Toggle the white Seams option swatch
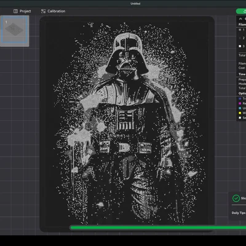246x246 pixels. pos(240,117)
